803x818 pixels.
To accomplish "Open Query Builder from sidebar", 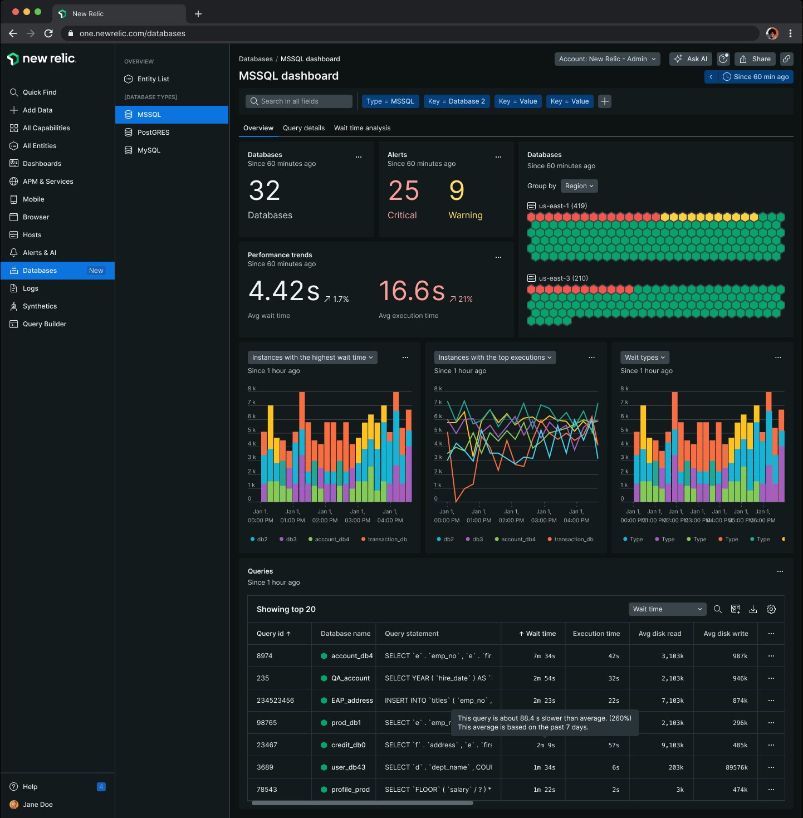I will (x=45, y=324).
